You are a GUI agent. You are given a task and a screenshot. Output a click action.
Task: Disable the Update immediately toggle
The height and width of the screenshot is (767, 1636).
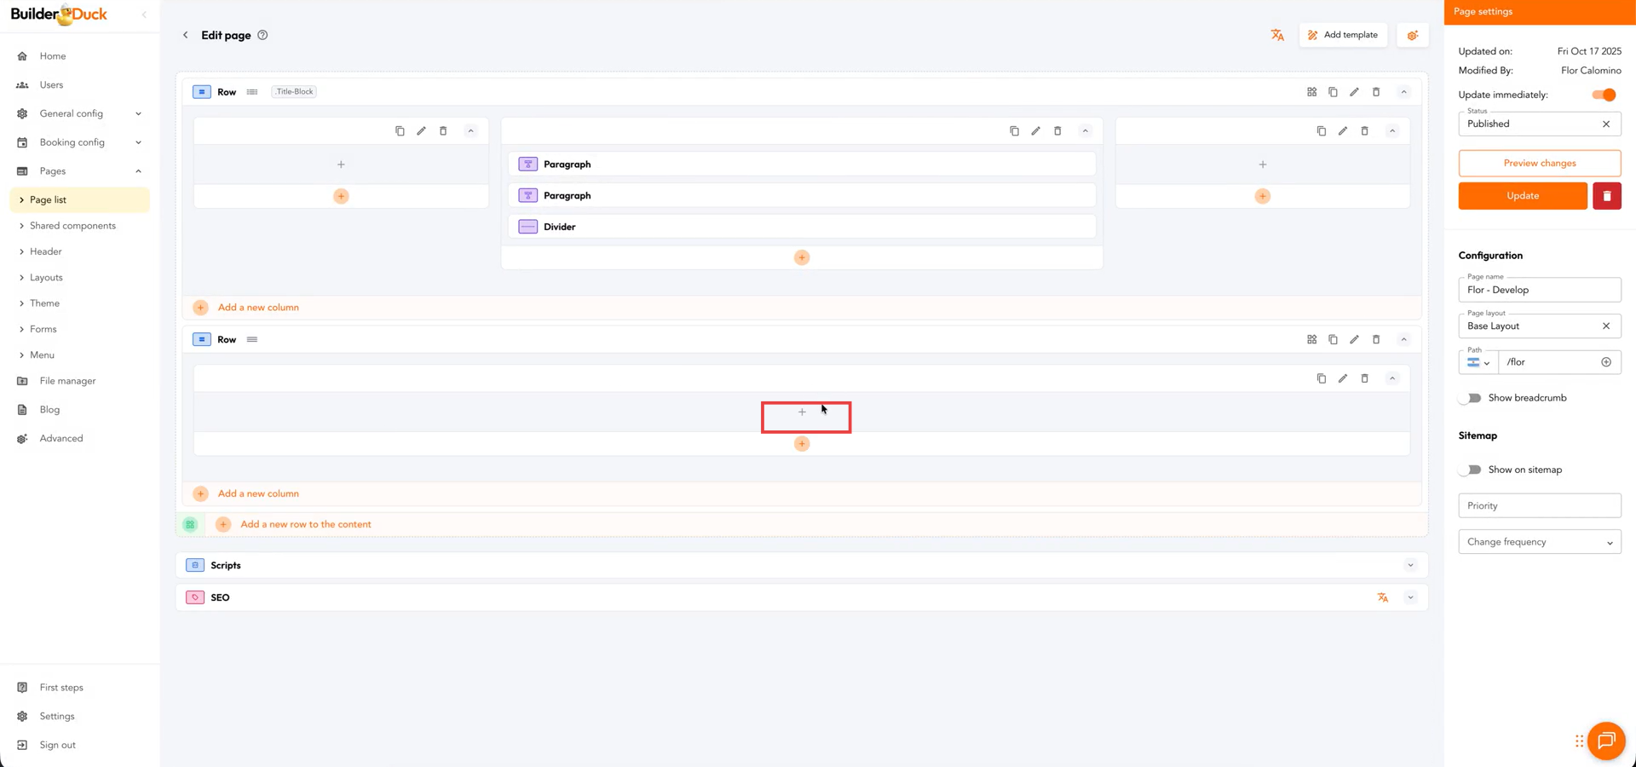click(x=1603, y=95)
